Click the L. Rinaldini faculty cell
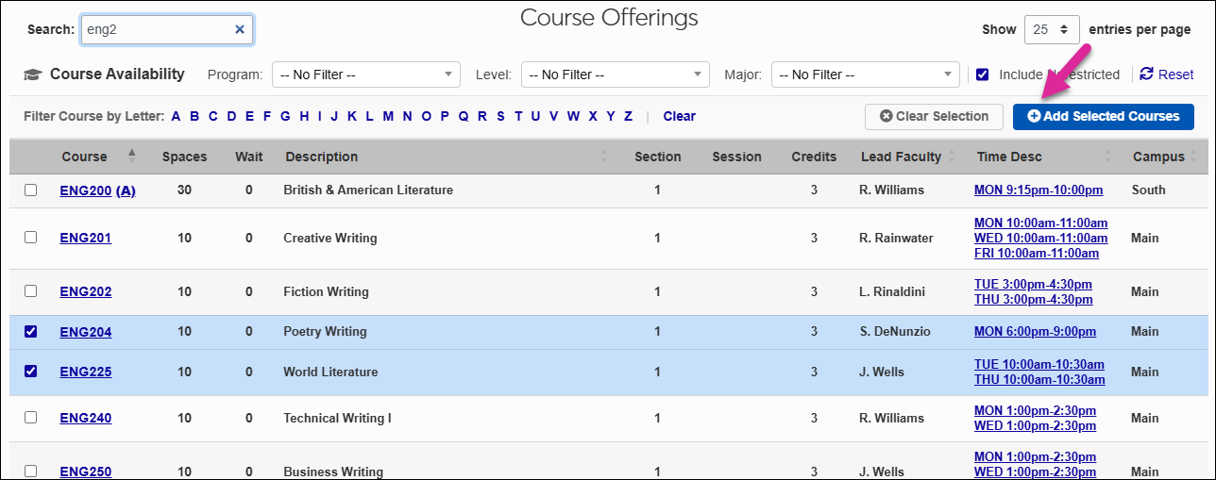 pyautogui.click(x=893, y=291)
